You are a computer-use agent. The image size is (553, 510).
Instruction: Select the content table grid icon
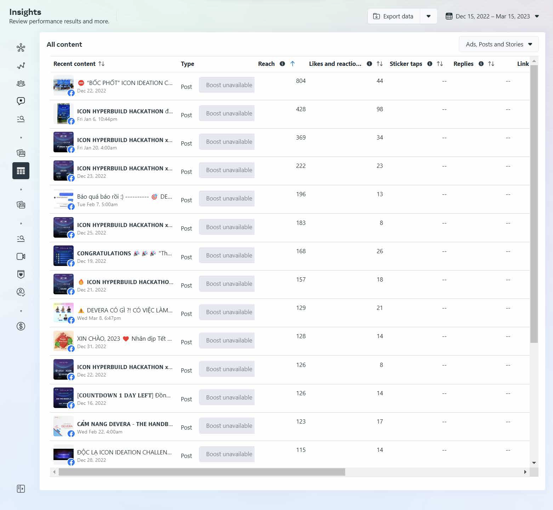coord(21,171)
